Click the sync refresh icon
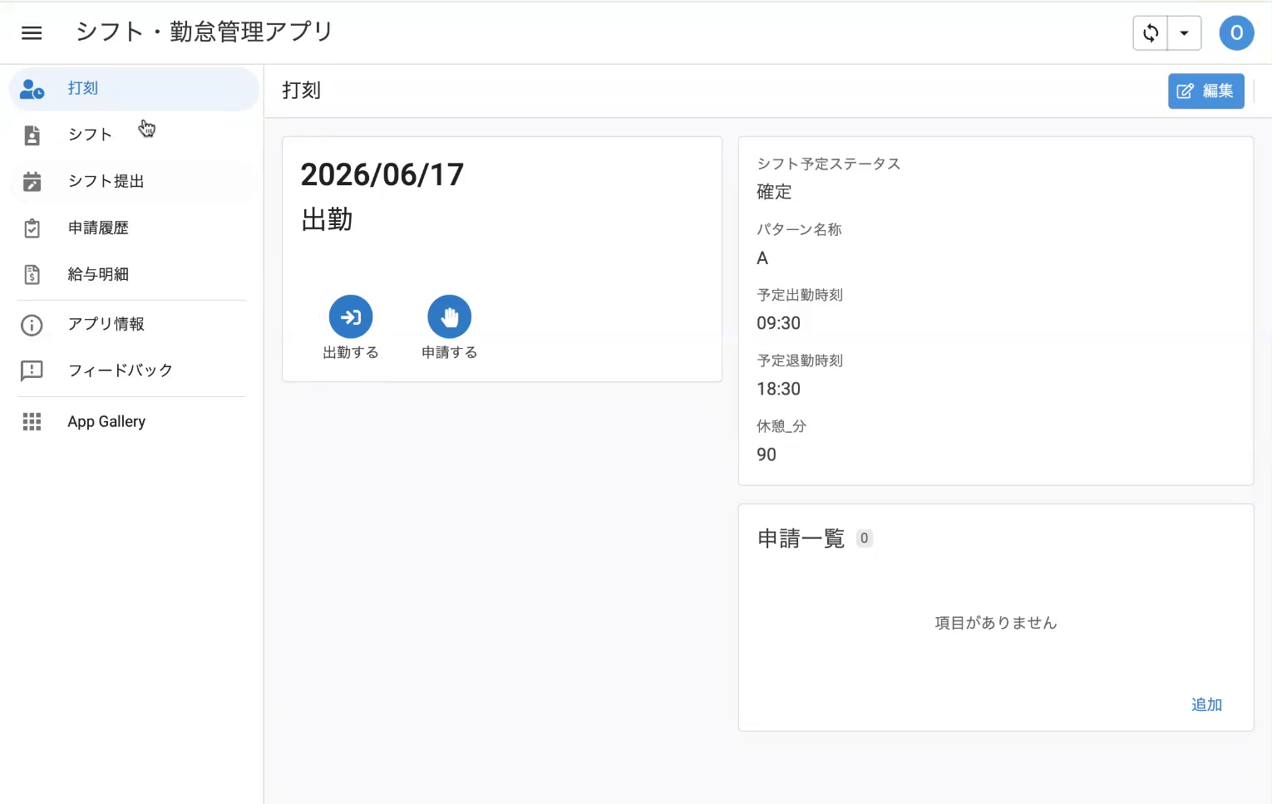 1151,33
